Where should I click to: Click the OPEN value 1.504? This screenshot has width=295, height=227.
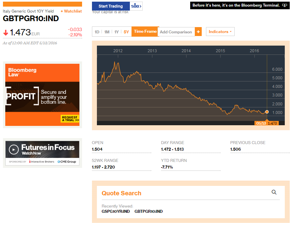(x=97, y=149)
